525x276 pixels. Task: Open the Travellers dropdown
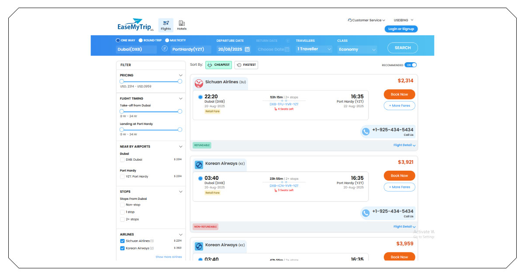[x=313, y=49]
